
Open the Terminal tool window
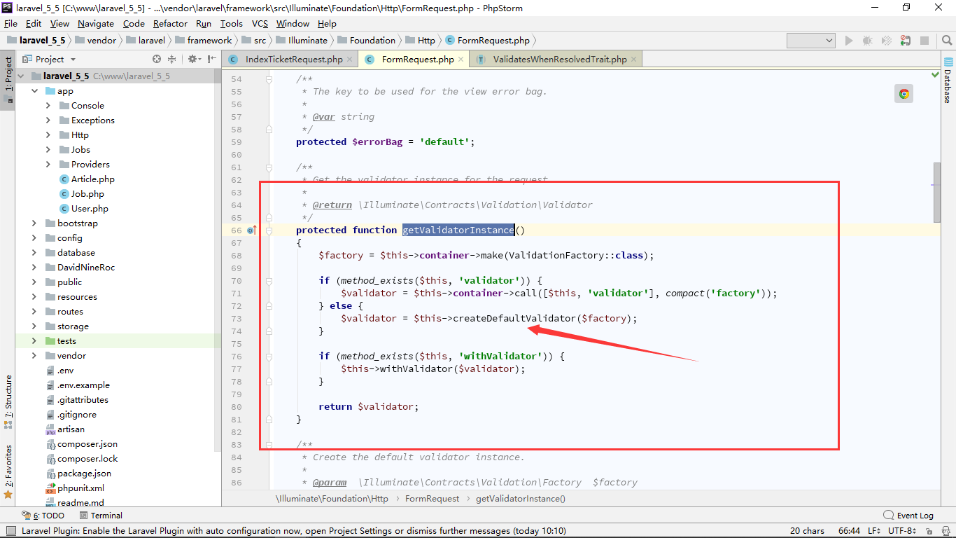pyautogui.click(x=100, y=516)
